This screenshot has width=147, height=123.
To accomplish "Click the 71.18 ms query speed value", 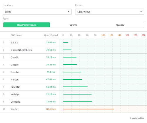I will pyautogui.click(x=51, y=94).
